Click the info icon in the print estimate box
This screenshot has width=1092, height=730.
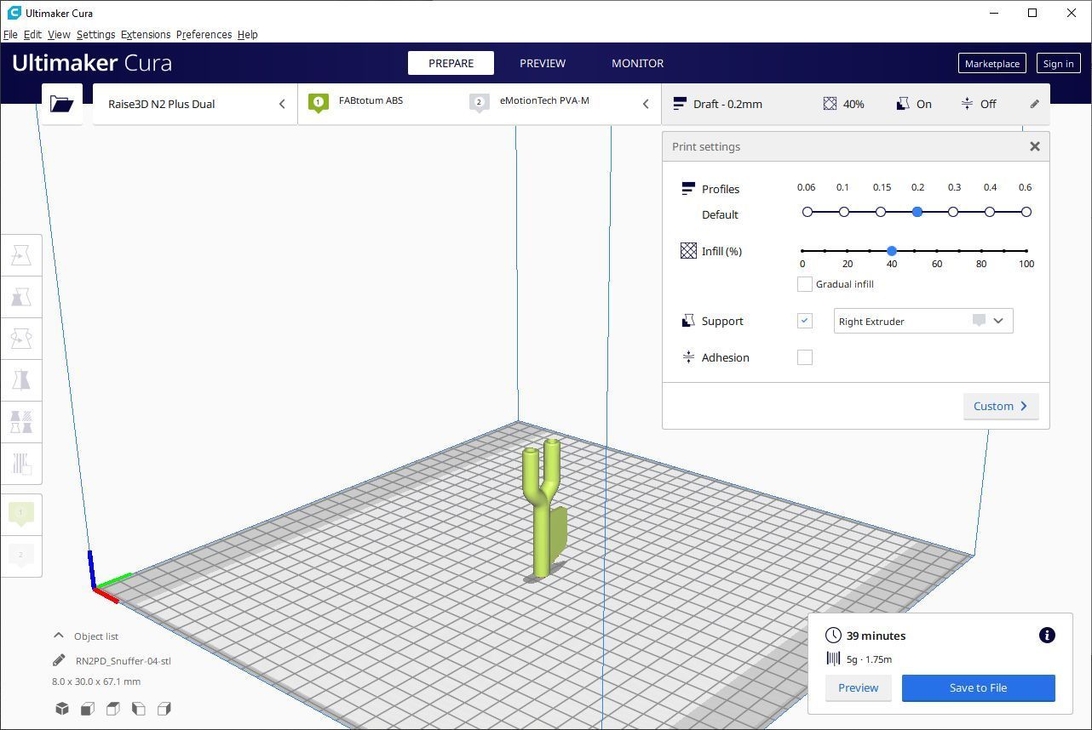click(1047, 636)
